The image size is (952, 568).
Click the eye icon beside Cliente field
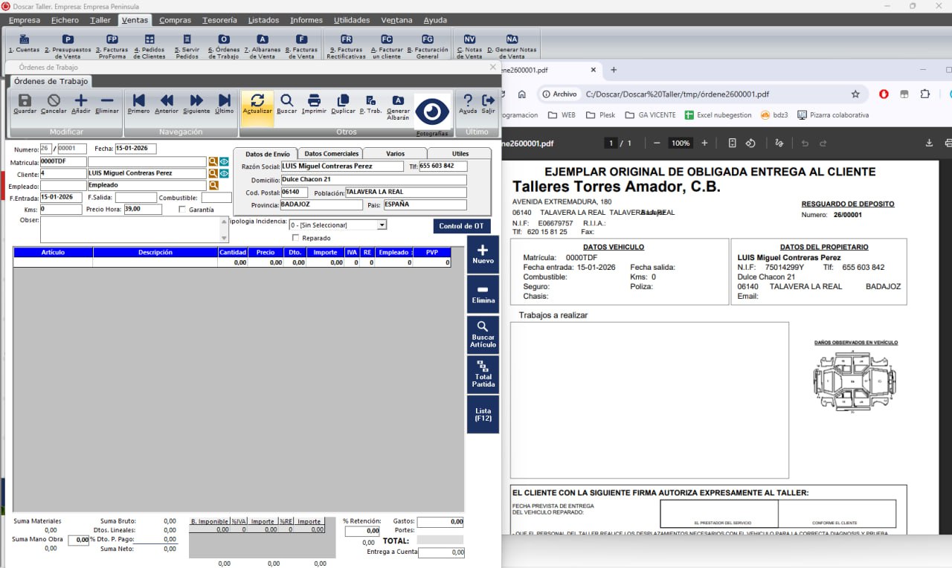point(224,173)
